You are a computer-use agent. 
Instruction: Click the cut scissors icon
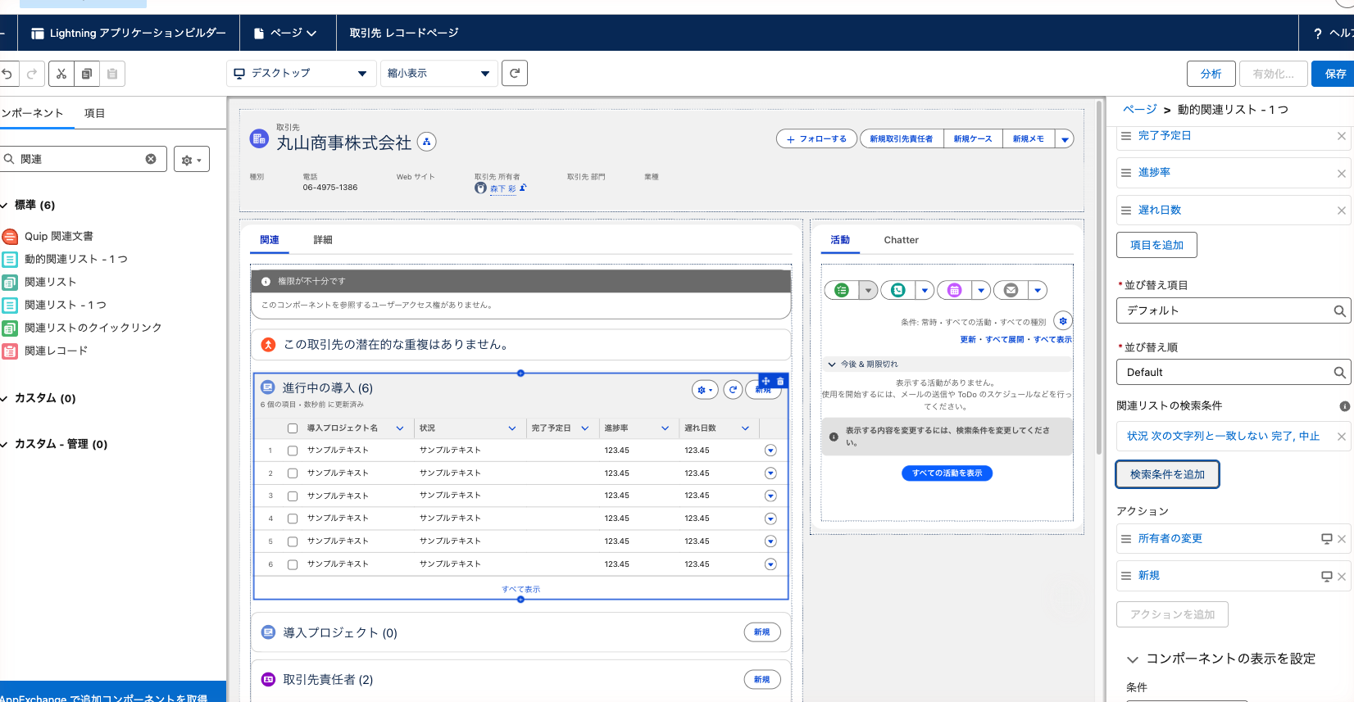61,74
